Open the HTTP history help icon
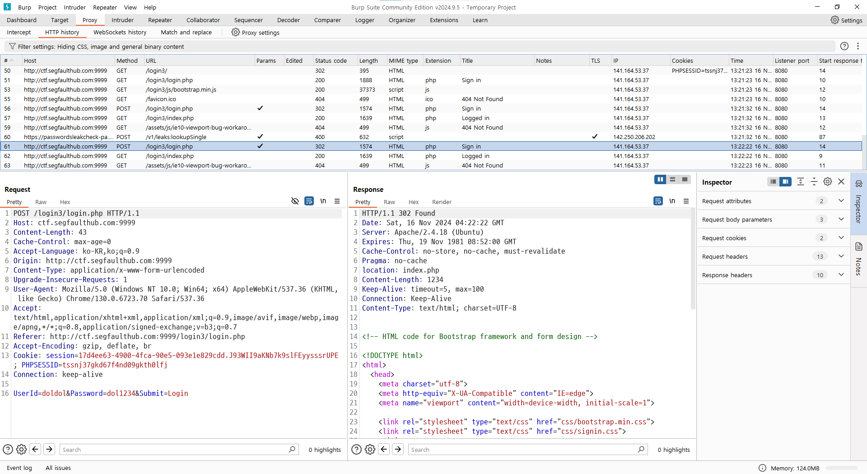This screenshot has width=867, height=474. (844, 46)
